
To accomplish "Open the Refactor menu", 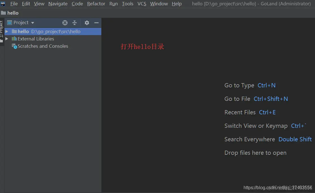I will click(x=96, y=4).
